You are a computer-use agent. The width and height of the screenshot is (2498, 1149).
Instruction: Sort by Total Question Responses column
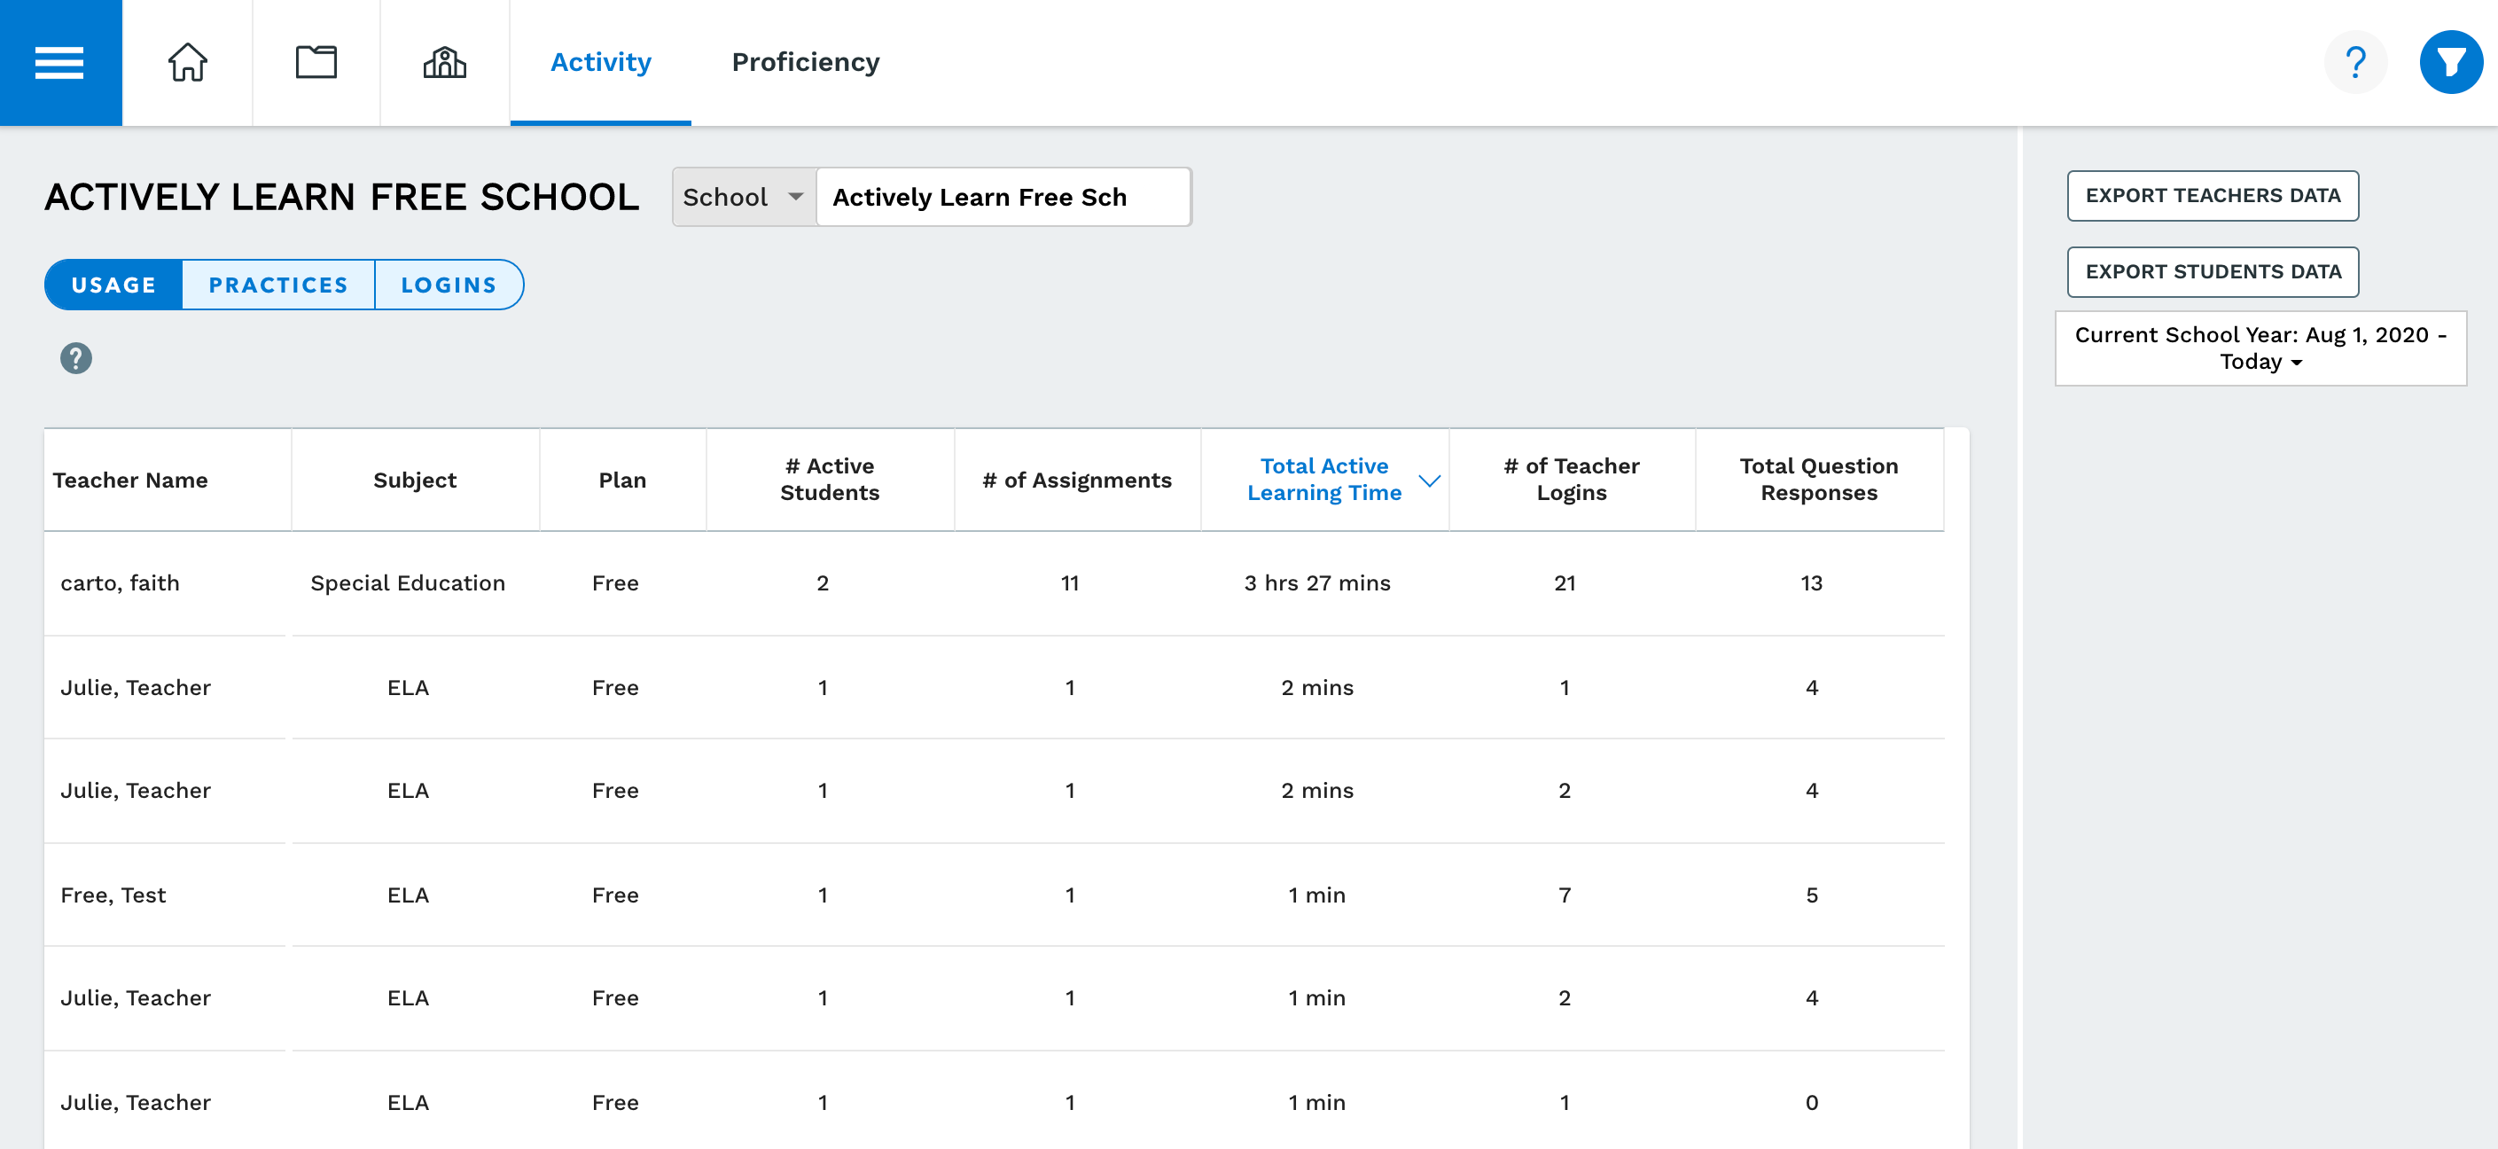[x=1819, y=480]
